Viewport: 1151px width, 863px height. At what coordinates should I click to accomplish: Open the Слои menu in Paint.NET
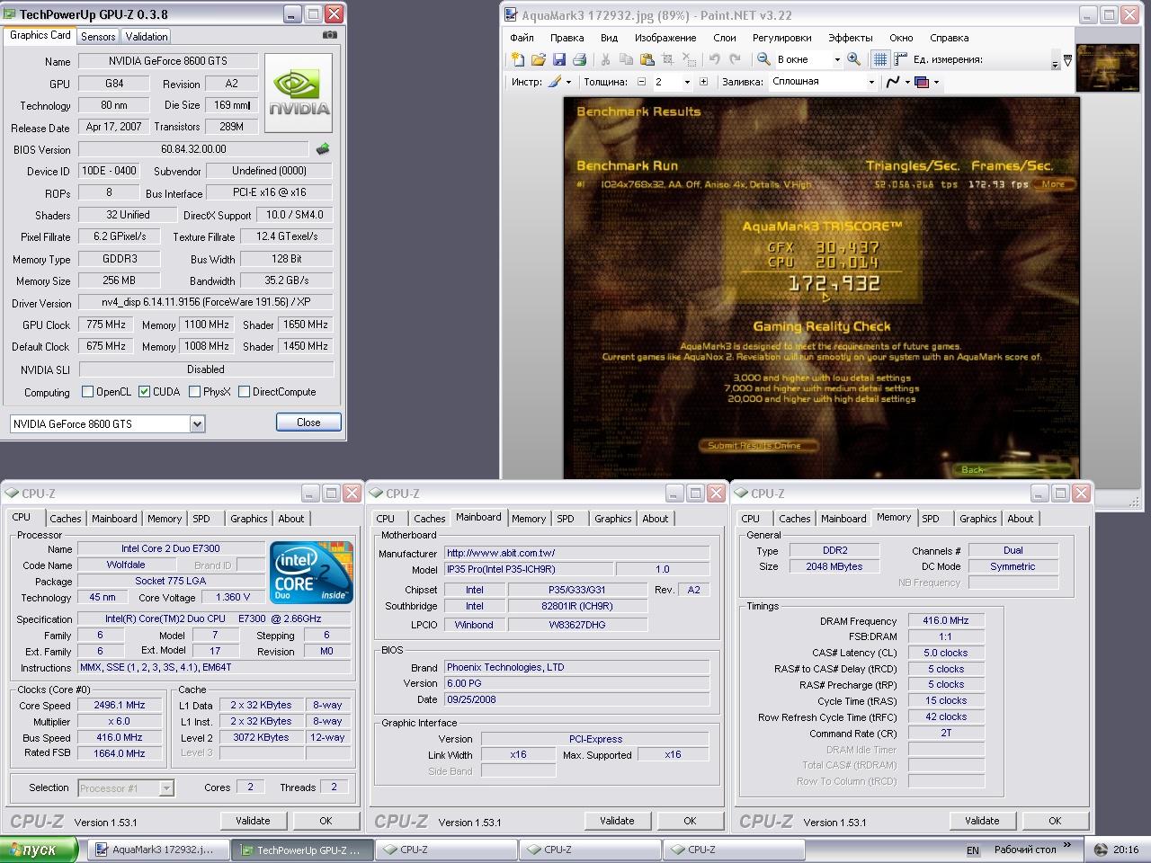point(725,38)
